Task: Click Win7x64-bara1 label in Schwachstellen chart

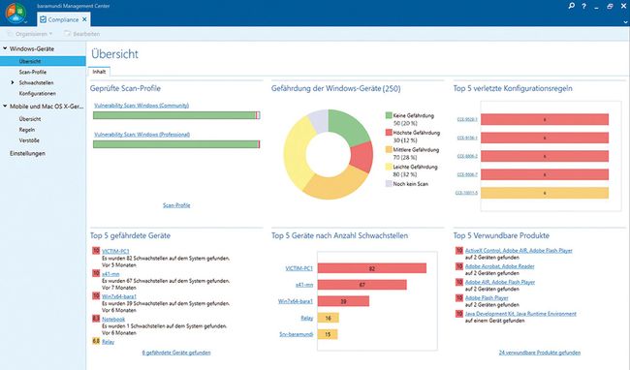Action: [x=296, y=301]
